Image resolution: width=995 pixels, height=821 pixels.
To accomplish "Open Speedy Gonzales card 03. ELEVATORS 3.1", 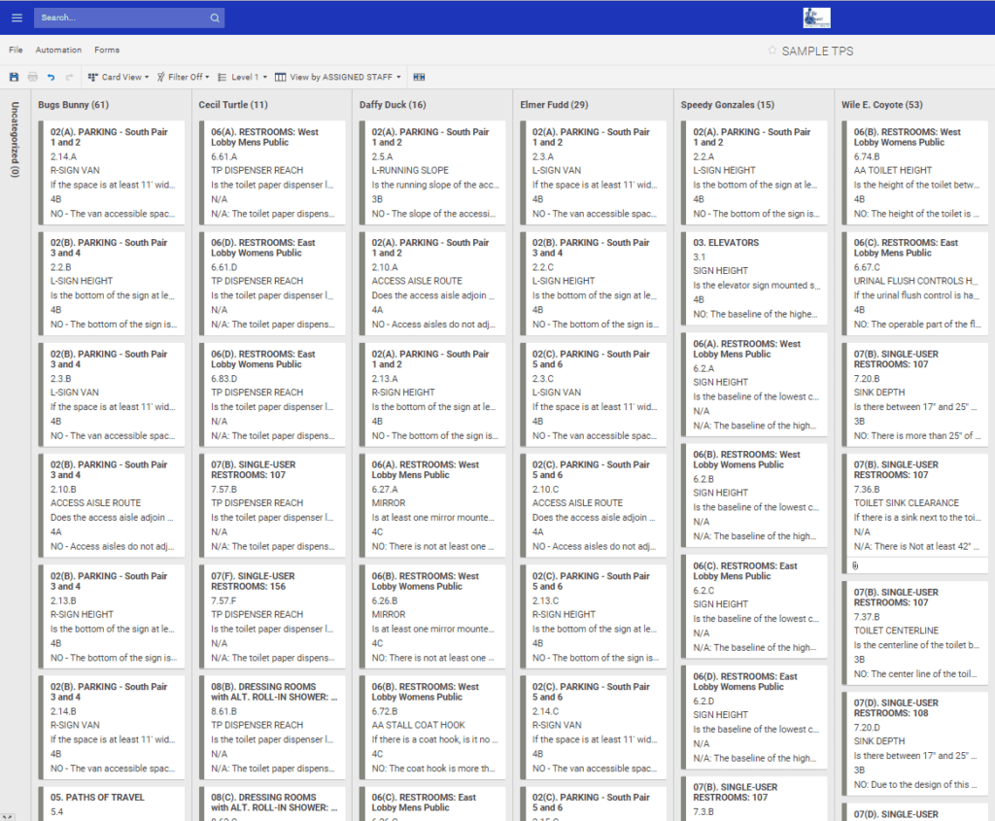I will coord(754,278).
